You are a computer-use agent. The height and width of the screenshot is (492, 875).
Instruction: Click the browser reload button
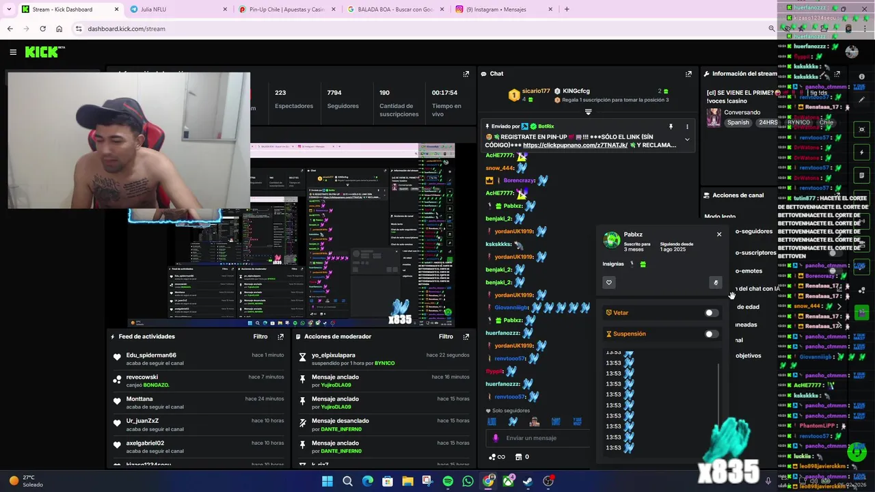[x=42, y=29]
